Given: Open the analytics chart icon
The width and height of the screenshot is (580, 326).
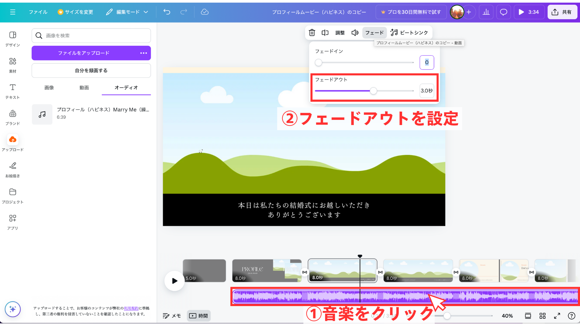Looking at the screenshot, I should (486, 12).
